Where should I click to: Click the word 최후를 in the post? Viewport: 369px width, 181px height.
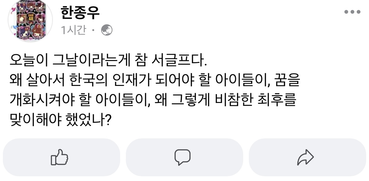pos(277,102)
